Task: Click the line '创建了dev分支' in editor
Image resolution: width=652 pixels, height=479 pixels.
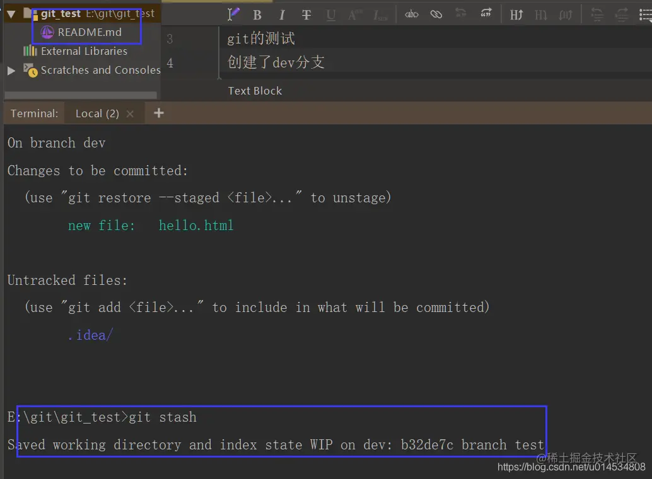Action: point(276,62)
